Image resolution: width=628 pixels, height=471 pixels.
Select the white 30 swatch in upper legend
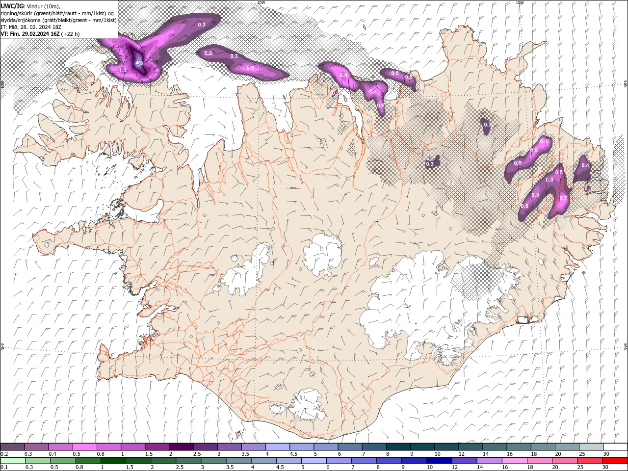[x=615, y=447]
